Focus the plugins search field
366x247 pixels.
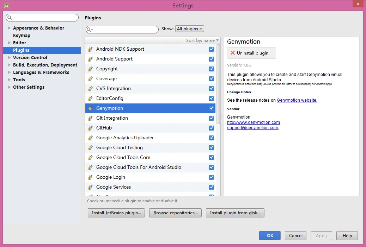click(122, 30)
